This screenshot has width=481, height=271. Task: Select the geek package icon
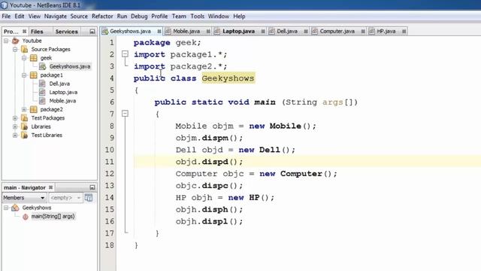34,58
